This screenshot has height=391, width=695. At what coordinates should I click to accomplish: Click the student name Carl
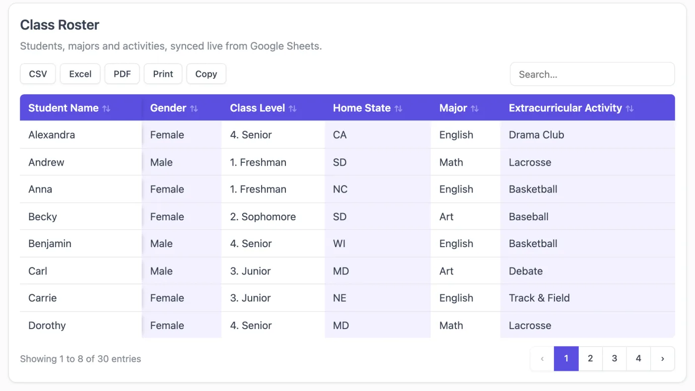[38, 271]
